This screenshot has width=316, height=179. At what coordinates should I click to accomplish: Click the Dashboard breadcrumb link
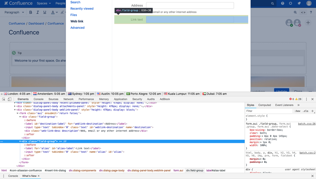(36, 23)
